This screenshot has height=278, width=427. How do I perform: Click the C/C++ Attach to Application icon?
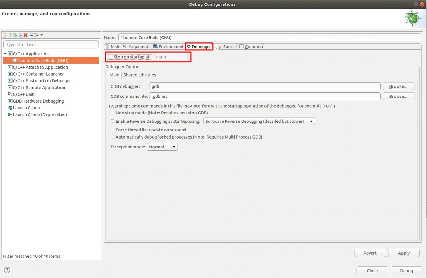(x=10, y=67)
